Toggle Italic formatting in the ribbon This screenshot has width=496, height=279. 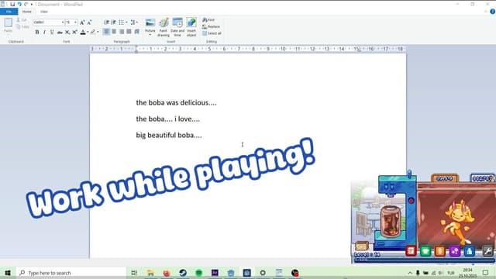[44, 32]
